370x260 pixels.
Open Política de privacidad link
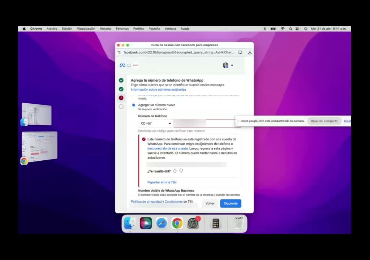[x=146, y=202]
